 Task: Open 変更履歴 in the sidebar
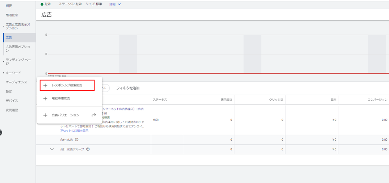(x=12, y=110)
